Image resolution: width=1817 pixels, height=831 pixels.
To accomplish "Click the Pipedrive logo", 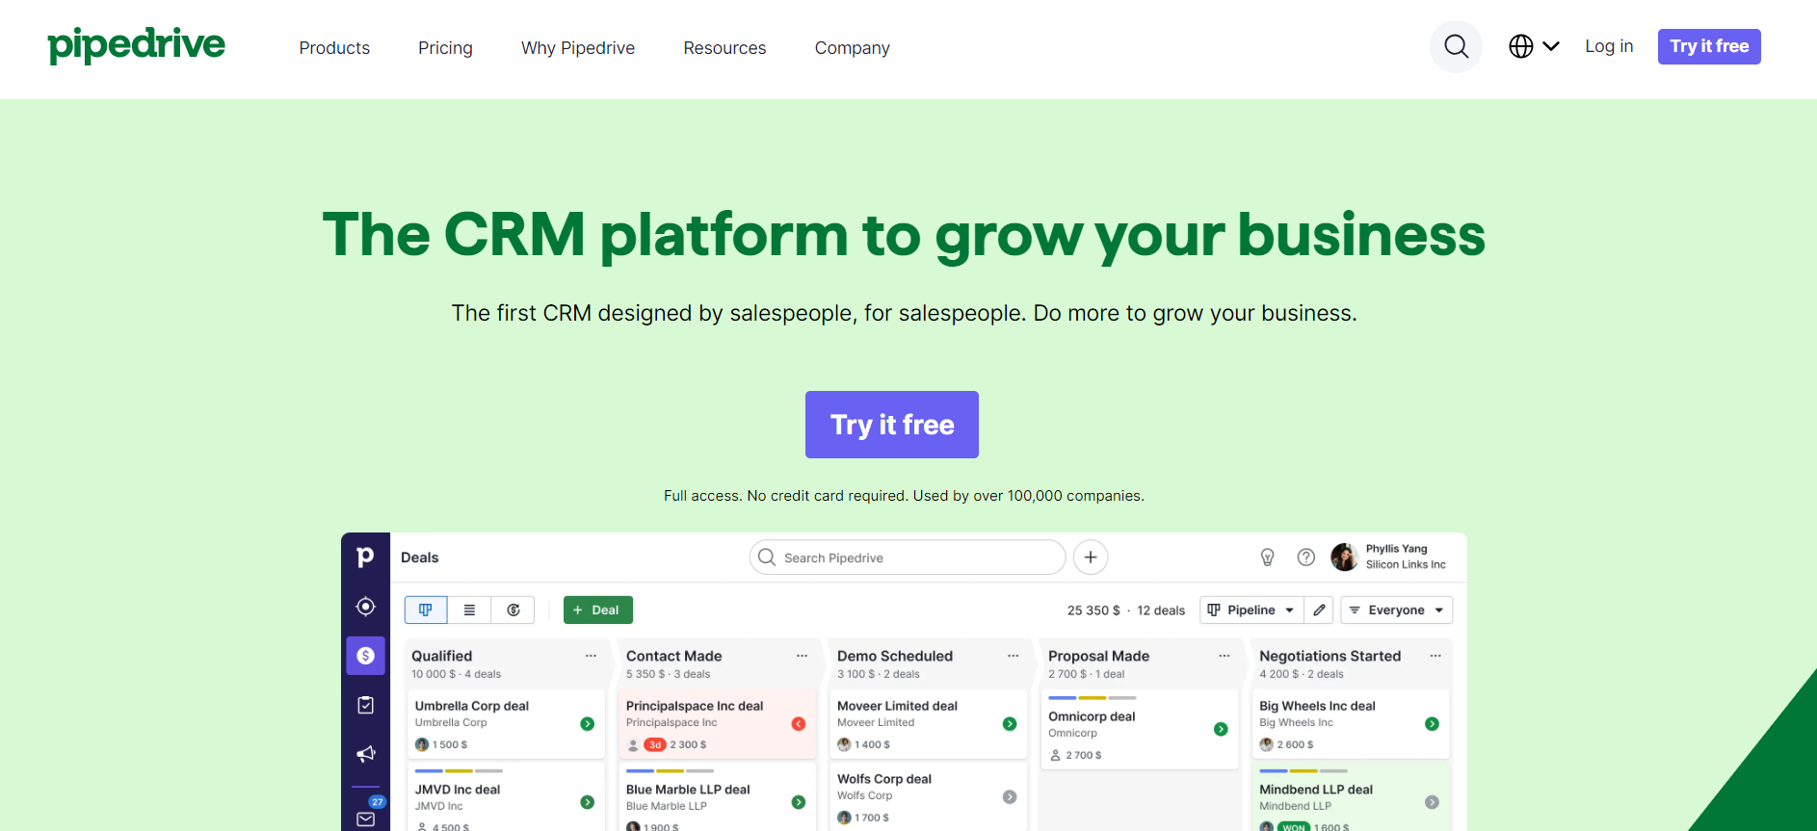I will pyautogui.click(x=136, y=45).
